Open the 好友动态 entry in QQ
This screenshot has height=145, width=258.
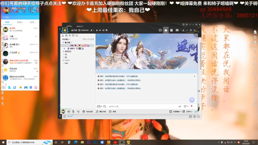20,70
